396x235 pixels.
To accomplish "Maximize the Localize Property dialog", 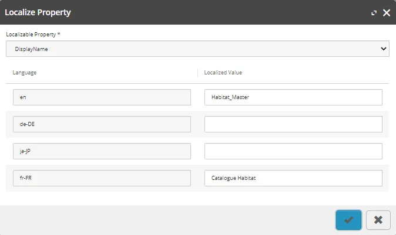I will pos(374,12).
